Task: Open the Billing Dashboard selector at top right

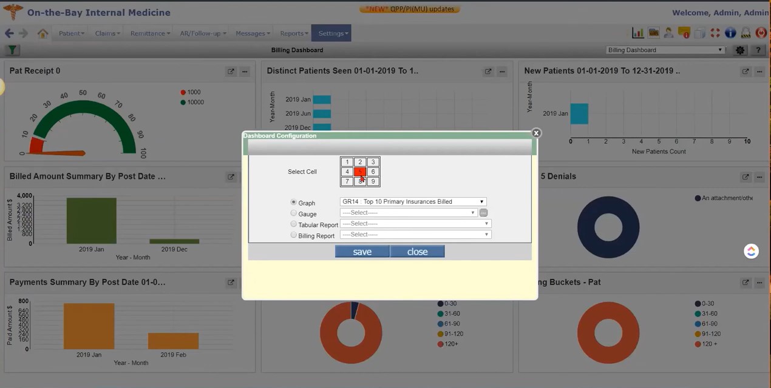Action: pos(664,50)
